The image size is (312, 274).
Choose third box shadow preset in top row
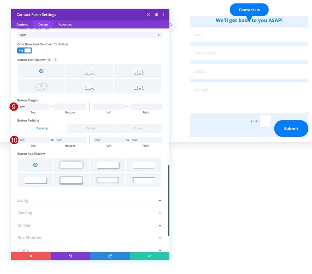click(107, 165)
